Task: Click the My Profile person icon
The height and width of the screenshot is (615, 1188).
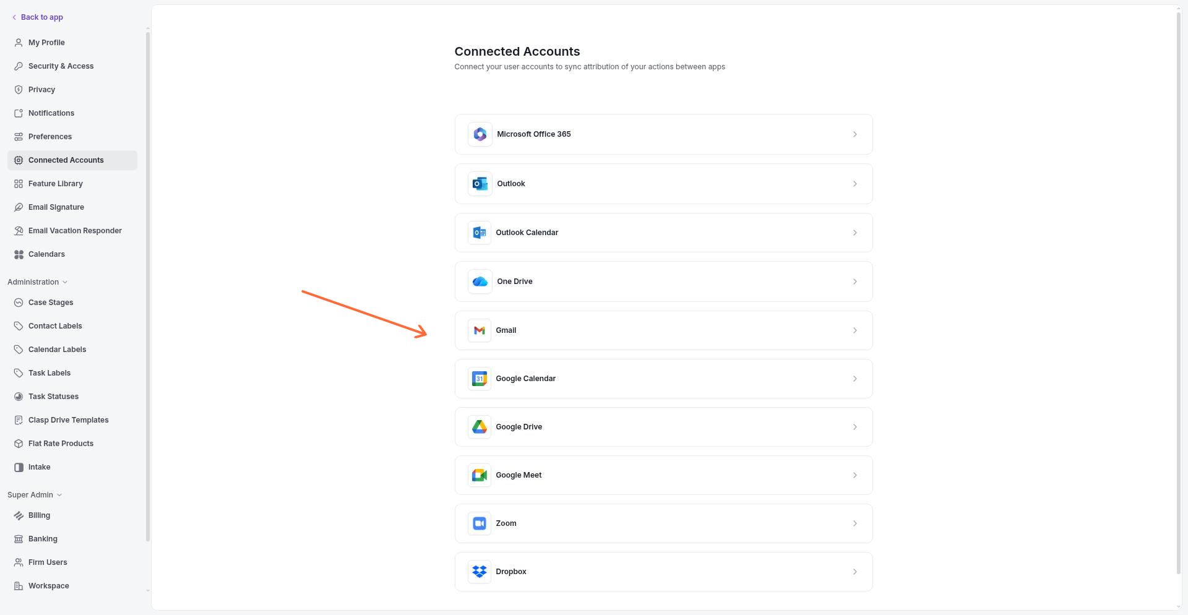Action: 19,43
